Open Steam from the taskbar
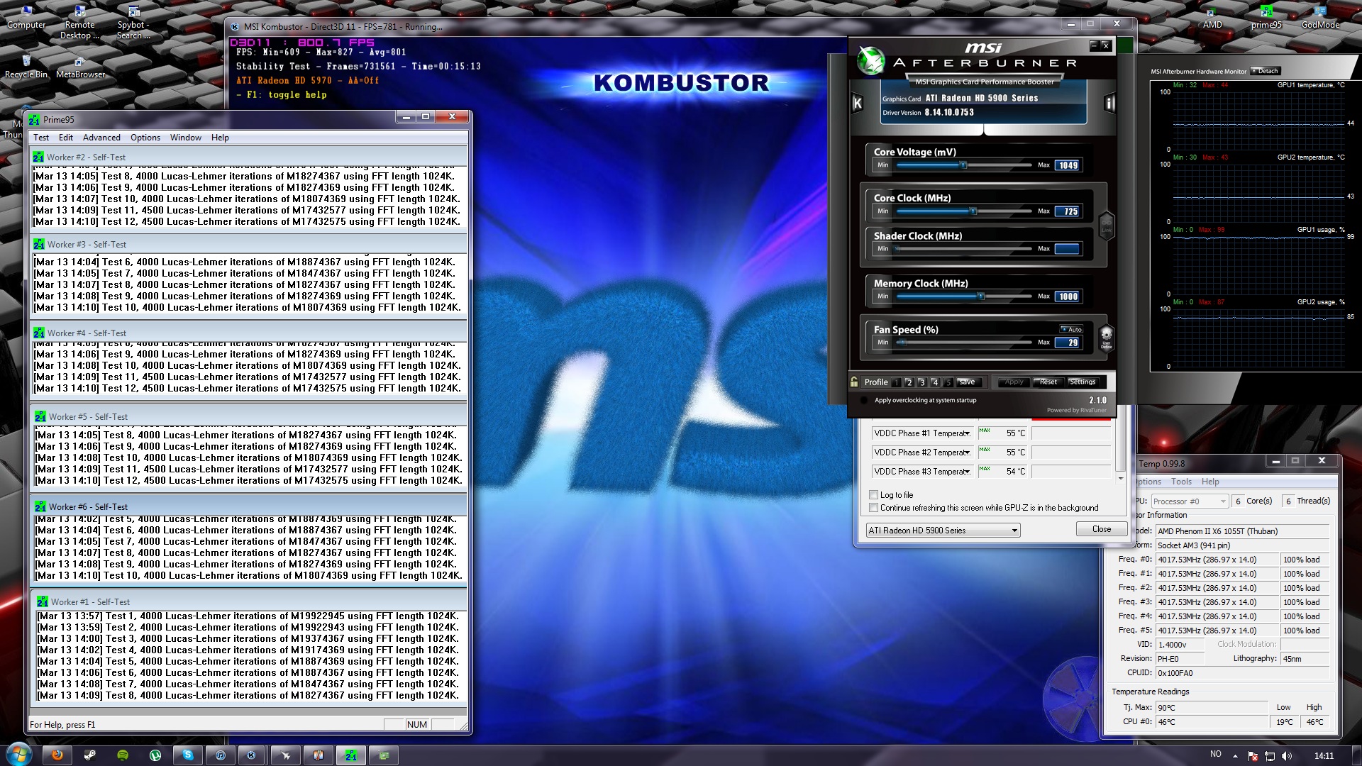The image size is (1362, 766). pos(90,755)
